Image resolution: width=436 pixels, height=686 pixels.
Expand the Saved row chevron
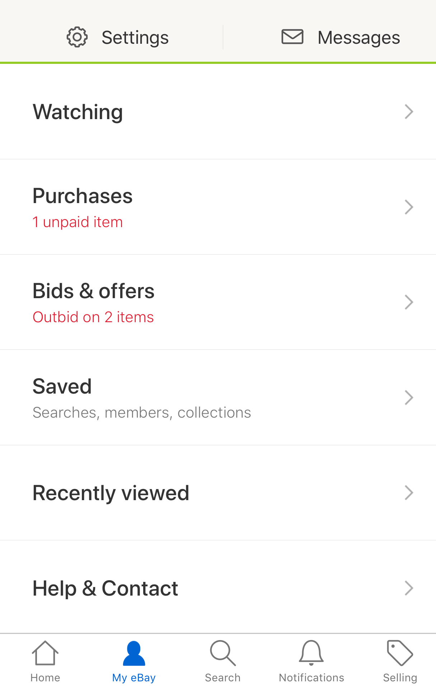click(x=409, y=398)
